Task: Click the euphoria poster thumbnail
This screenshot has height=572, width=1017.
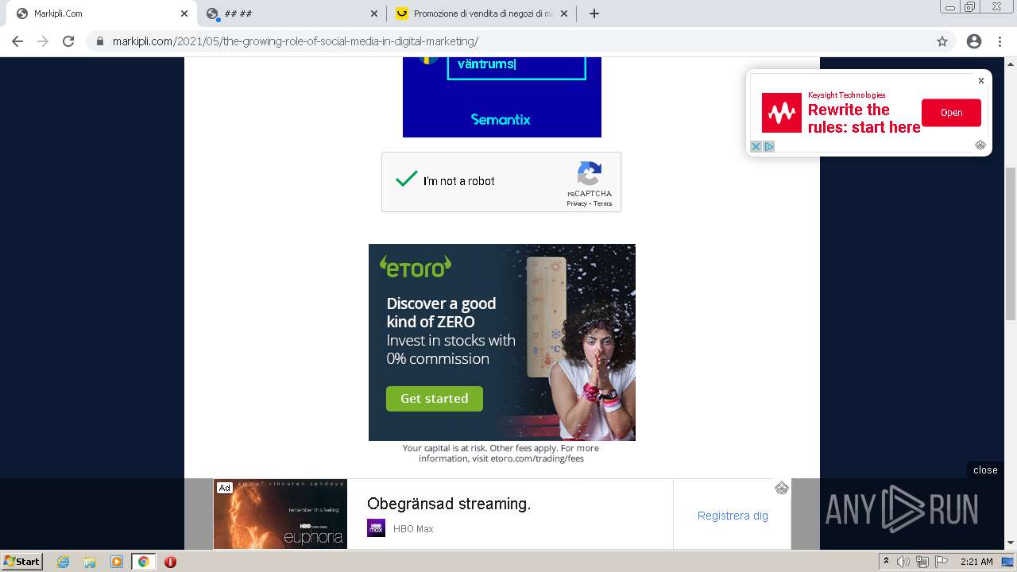Action: pos(280,514)
